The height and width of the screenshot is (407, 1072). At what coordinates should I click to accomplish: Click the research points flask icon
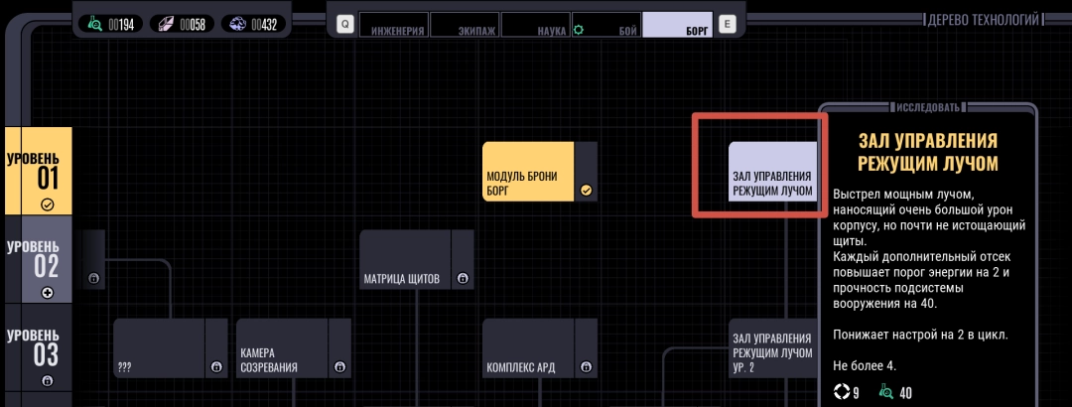coord(95,23)
